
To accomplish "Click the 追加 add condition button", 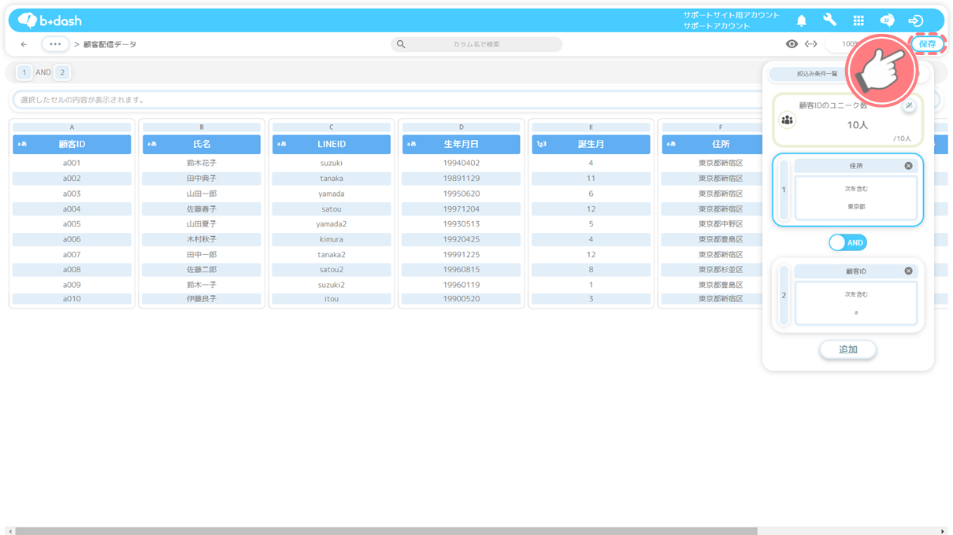I will coord(847,349).
